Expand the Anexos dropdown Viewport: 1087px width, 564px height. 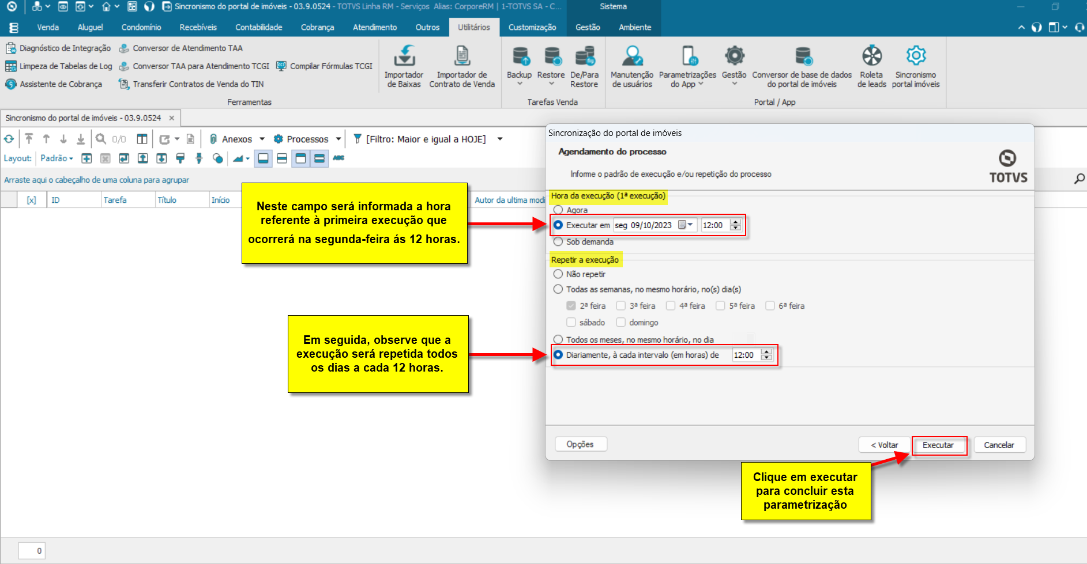[262, 139]
